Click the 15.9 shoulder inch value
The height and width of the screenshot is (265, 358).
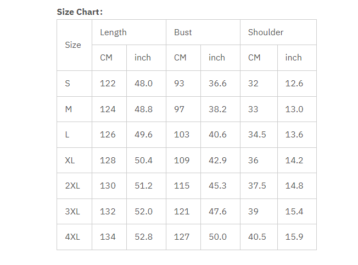click(294, 237)
